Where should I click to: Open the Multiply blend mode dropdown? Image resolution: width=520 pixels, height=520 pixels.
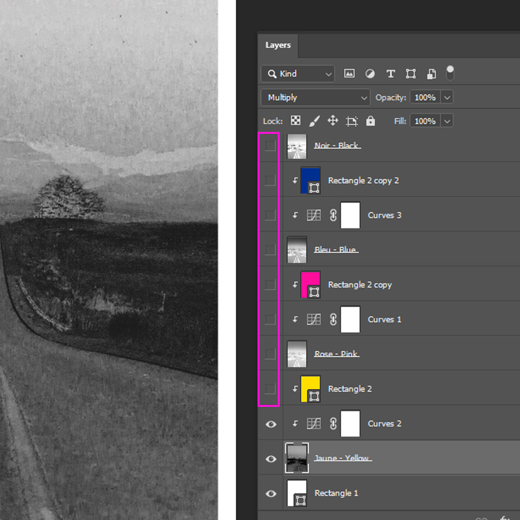315,97
